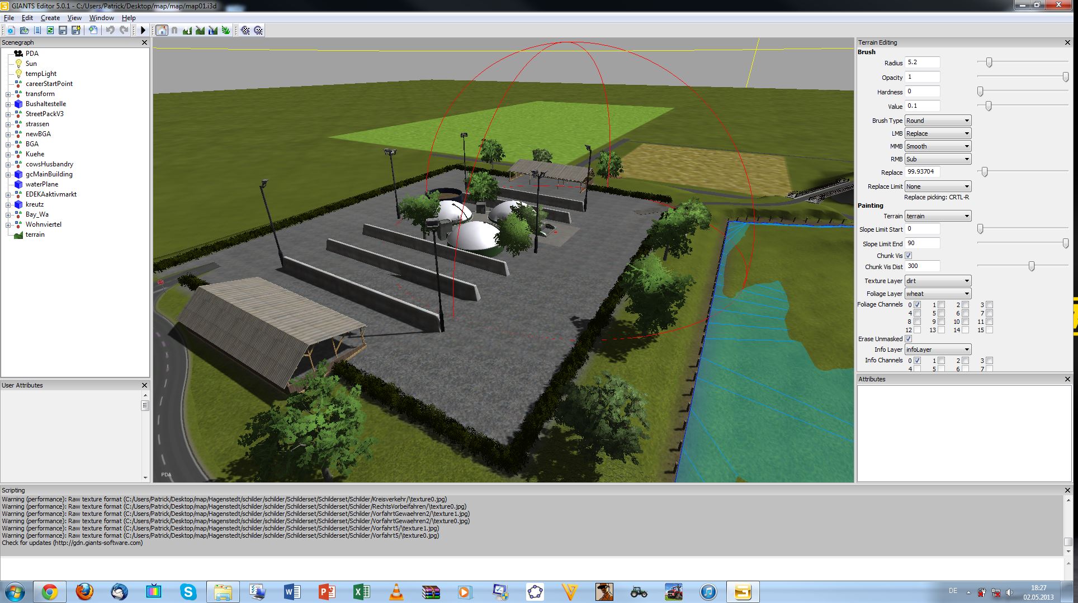Open Skype from the taskbar
1078x603 pixels.
point(188,592)
